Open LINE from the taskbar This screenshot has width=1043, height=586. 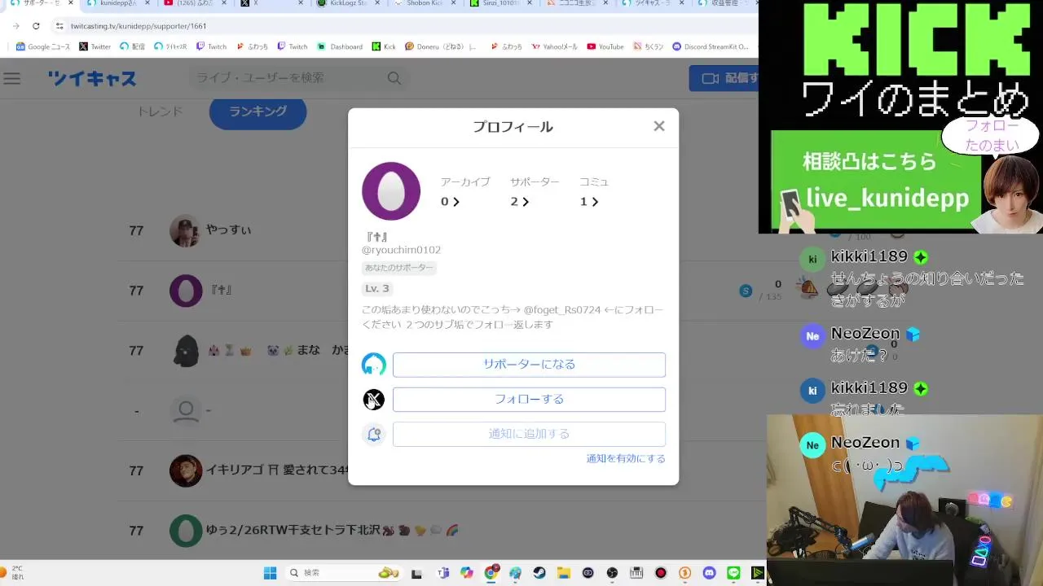(733, 573)
